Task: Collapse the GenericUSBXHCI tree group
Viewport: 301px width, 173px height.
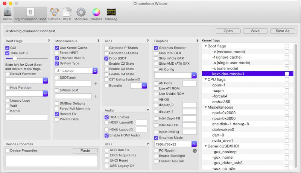Action: coord(205,146)
